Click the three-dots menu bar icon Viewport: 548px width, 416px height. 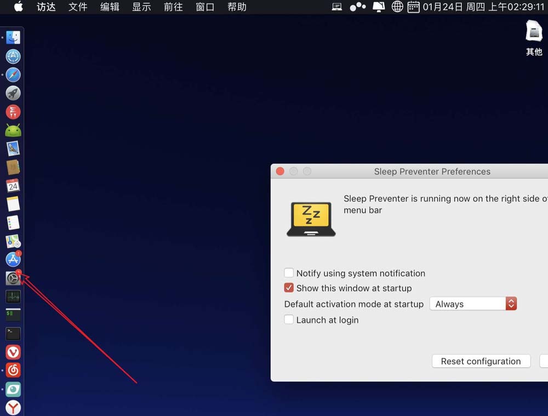(357, 7)
